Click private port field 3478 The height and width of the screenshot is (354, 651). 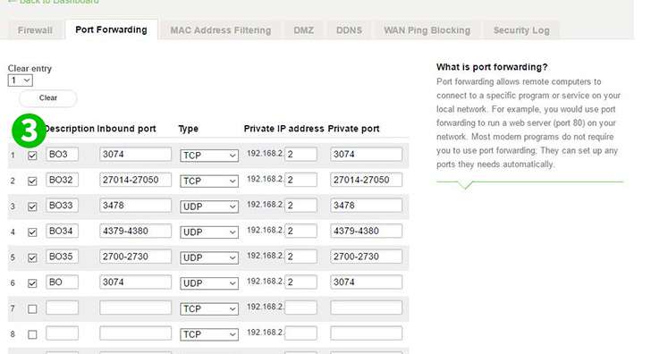point(367,206)
